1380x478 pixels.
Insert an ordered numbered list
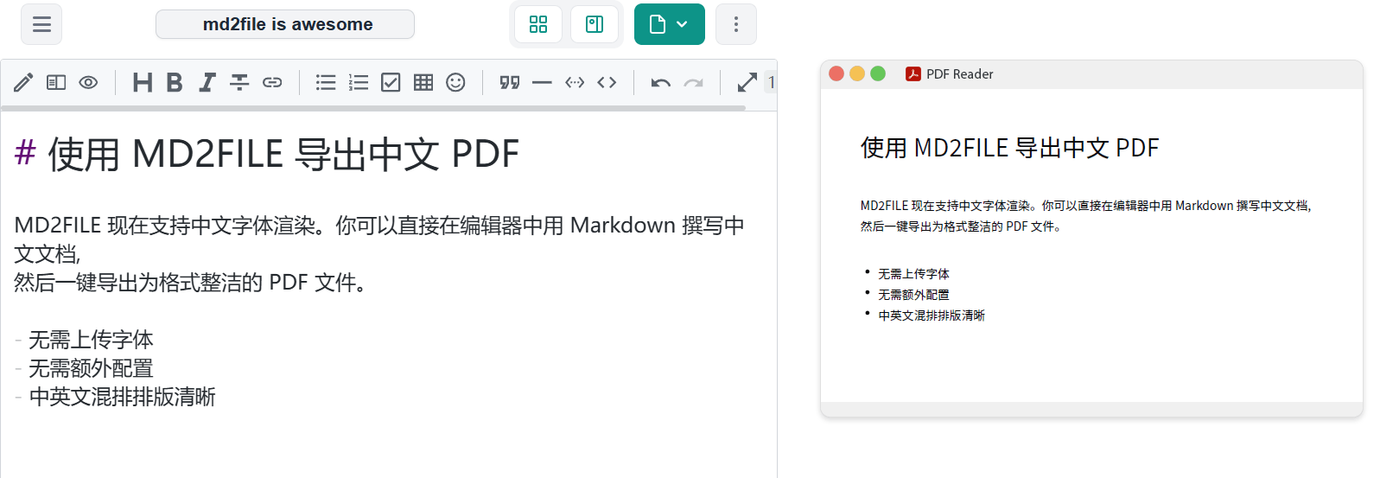point(359,82)
